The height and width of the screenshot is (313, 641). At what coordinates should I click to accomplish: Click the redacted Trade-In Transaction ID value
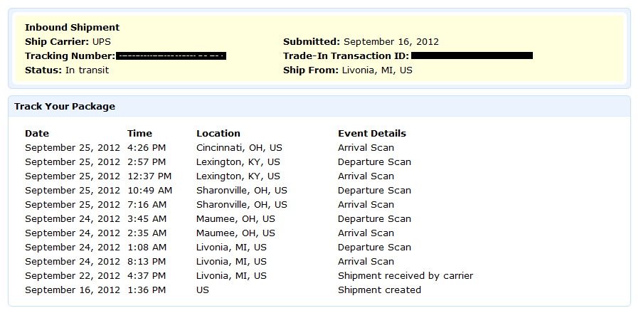472,55
